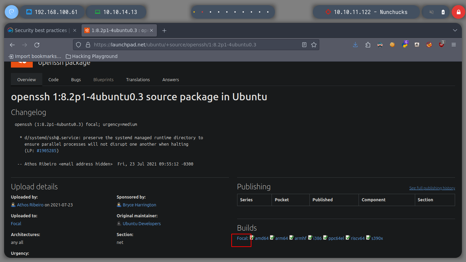This screenshot has height=262, width=466.
Task: Click the 192.168.100.61 ethernet widget
Action: (x=52, y=12)
